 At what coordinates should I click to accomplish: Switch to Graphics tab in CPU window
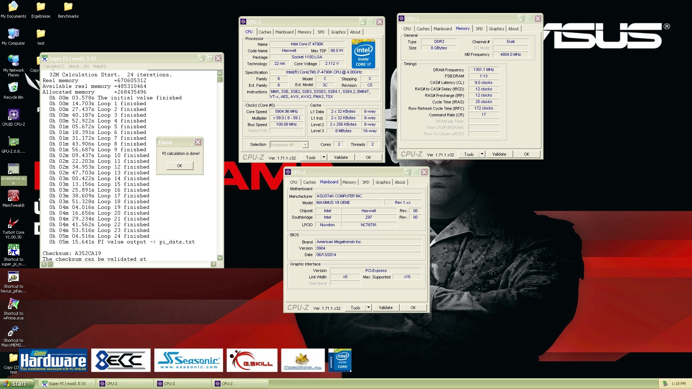[x=338, y=32]
